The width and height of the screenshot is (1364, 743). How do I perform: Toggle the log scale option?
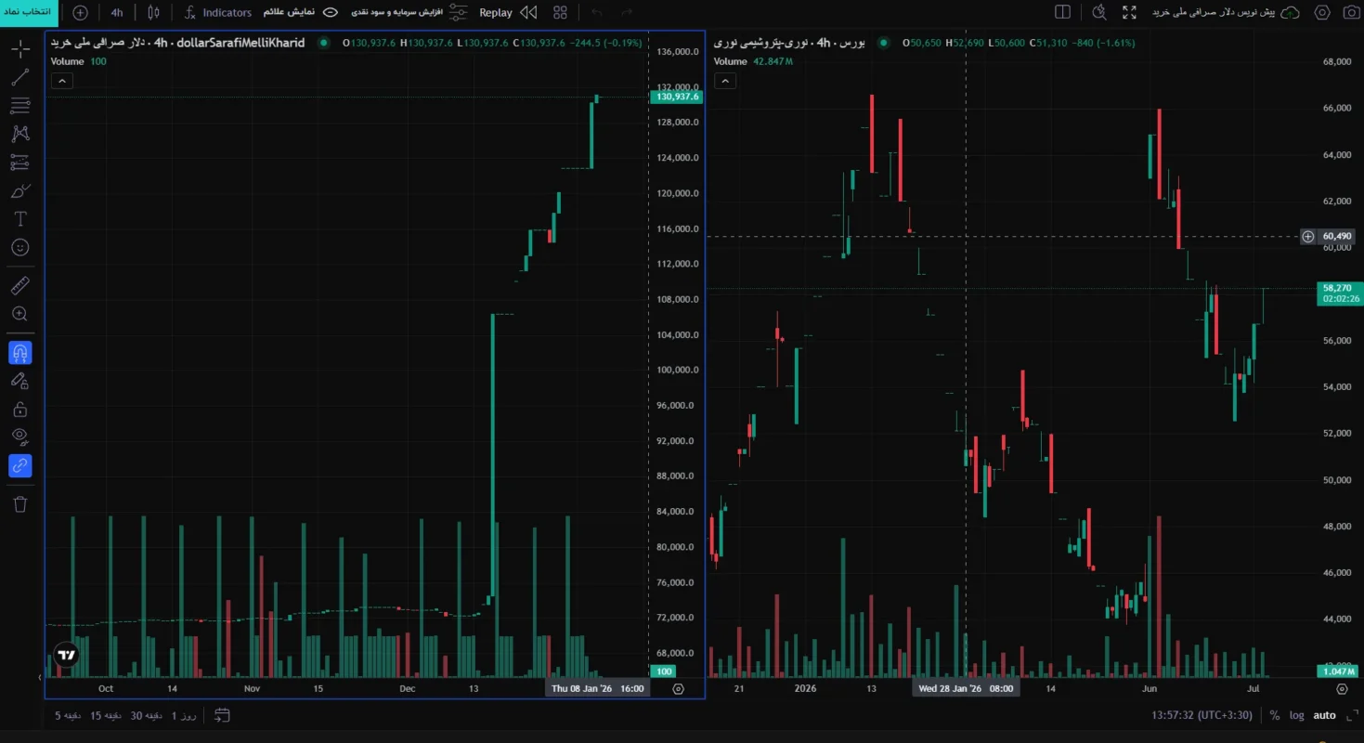(x=1297, y=715)
